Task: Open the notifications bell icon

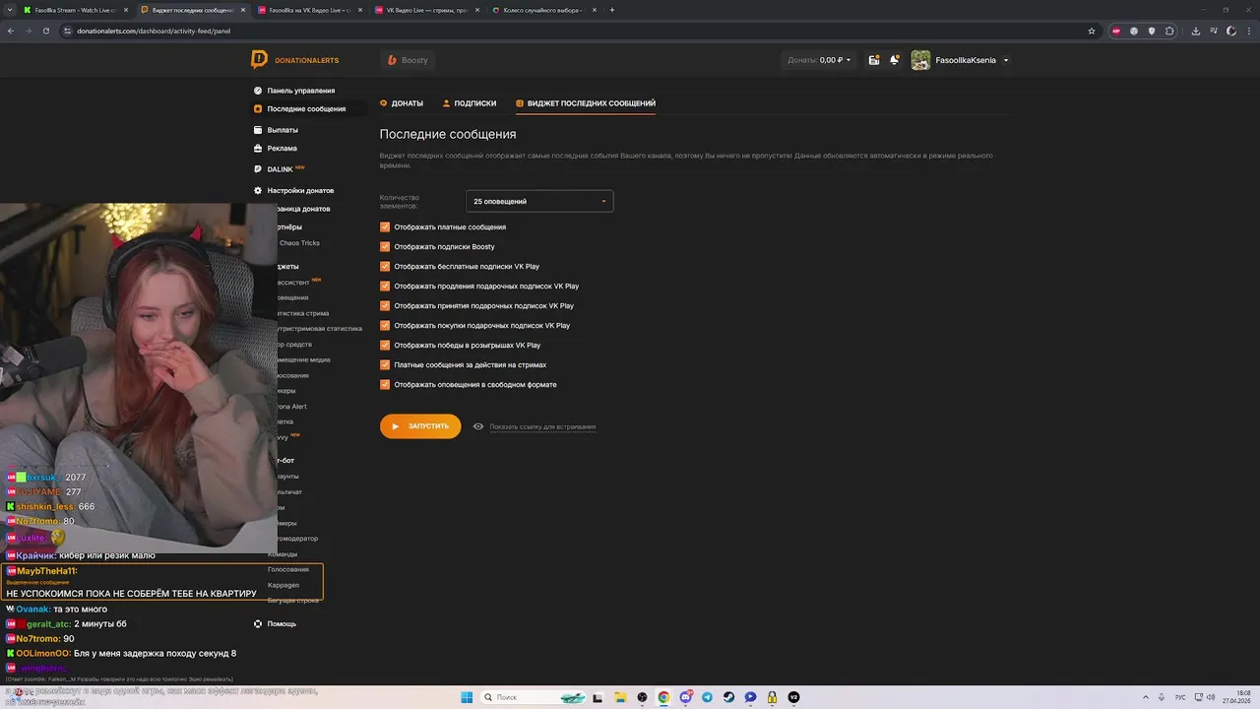Action: [894, 60]
